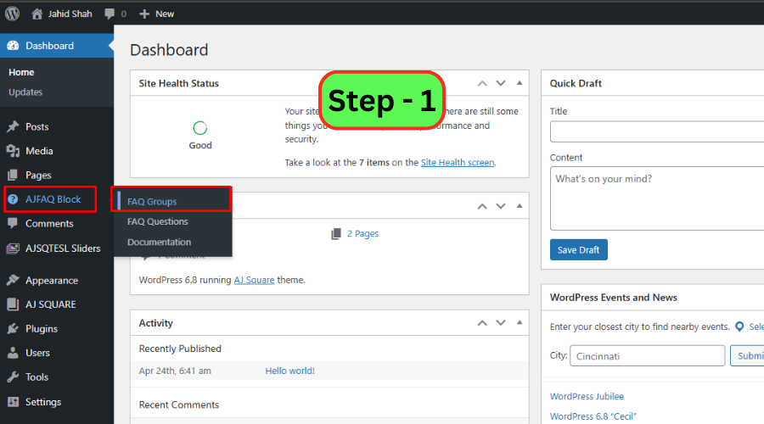Click the Settings sliders icon
Image resolution: width=764 pixels, height=424 pixels.
[x=13, y=402]
